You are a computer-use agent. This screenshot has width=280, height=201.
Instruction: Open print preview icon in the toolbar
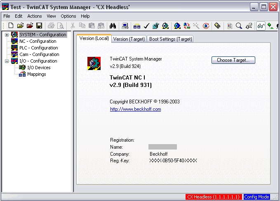[x=61, y=26]
